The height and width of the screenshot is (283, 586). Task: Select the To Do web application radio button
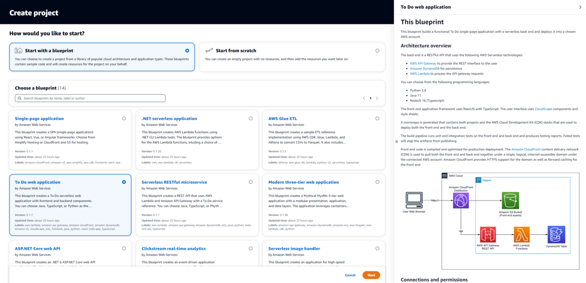pos(124,182)
